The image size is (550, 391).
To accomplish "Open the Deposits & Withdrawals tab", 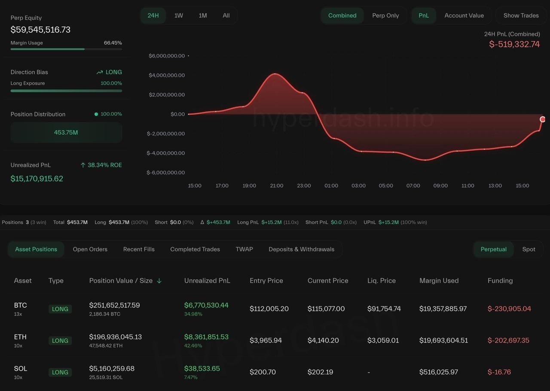I will (x=301, y=249).
